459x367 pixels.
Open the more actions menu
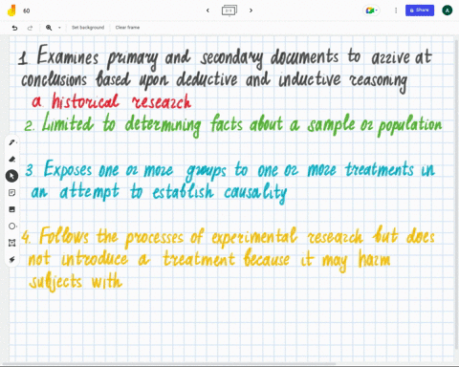(396, 11)
